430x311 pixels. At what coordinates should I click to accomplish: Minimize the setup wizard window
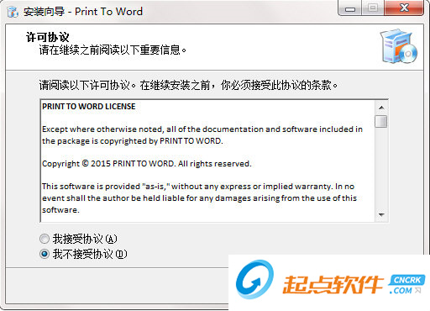(x=350, y=8)
